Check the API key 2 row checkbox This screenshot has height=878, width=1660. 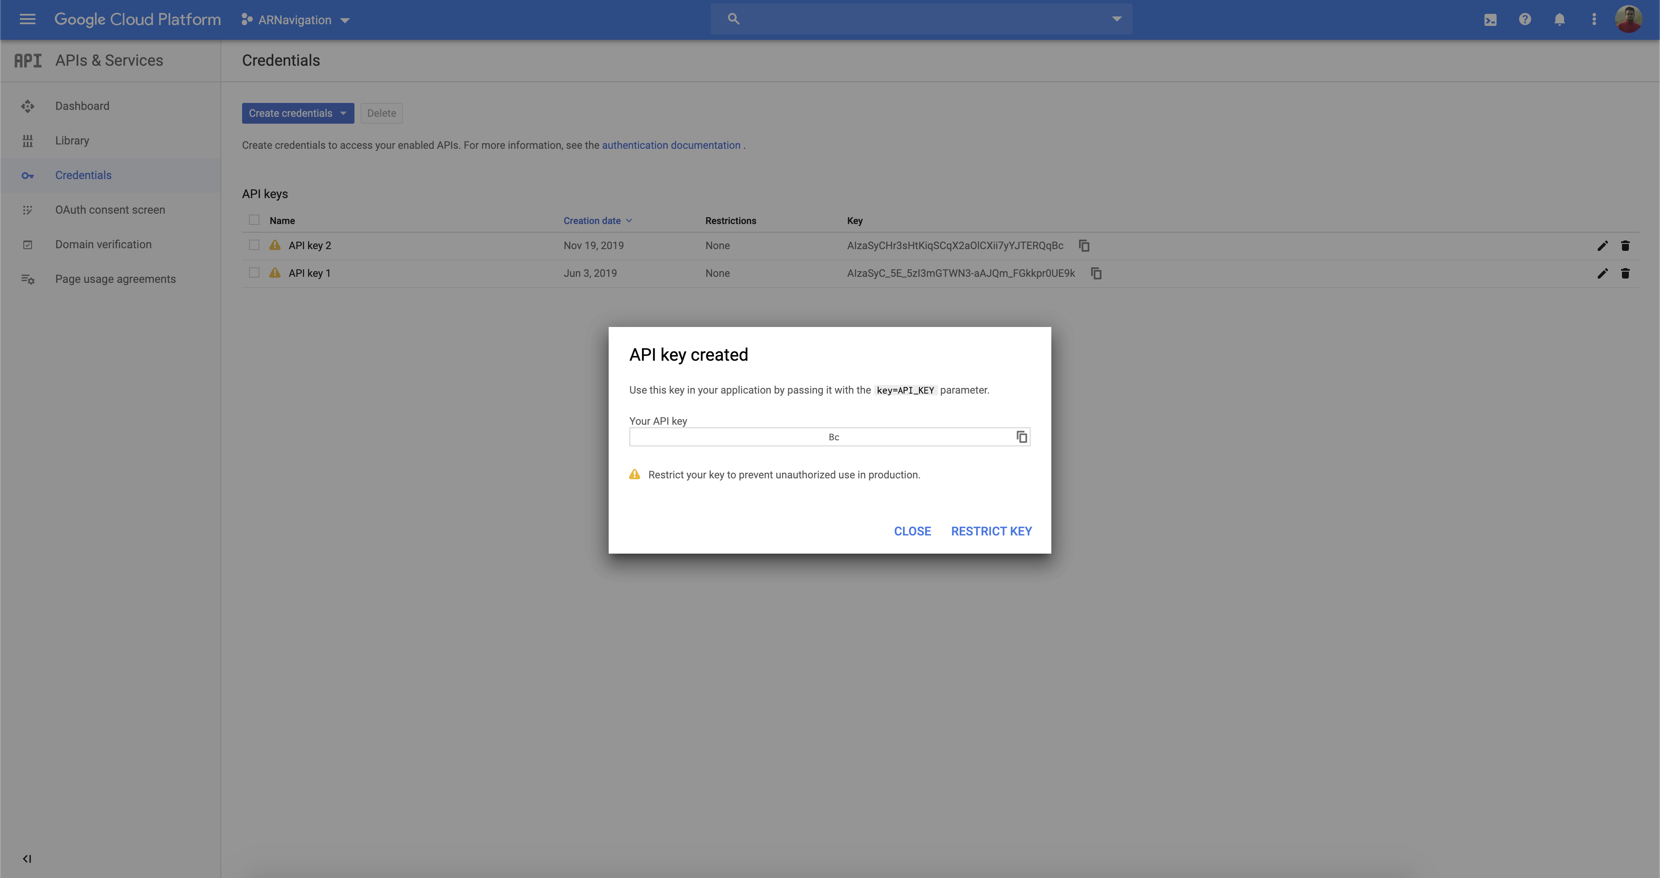tap(254, 245)
